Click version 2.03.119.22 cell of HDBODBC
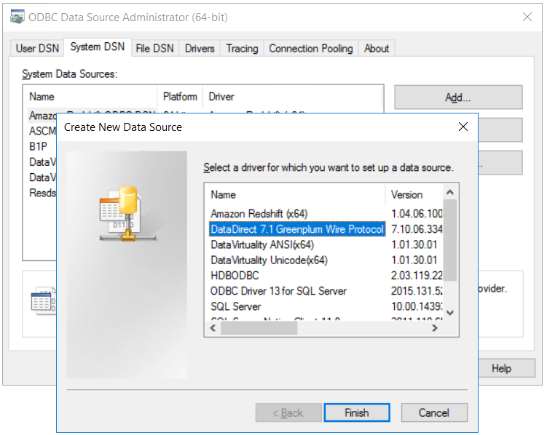This screenshot has height=435, width=547. click(x=417, y=276)
